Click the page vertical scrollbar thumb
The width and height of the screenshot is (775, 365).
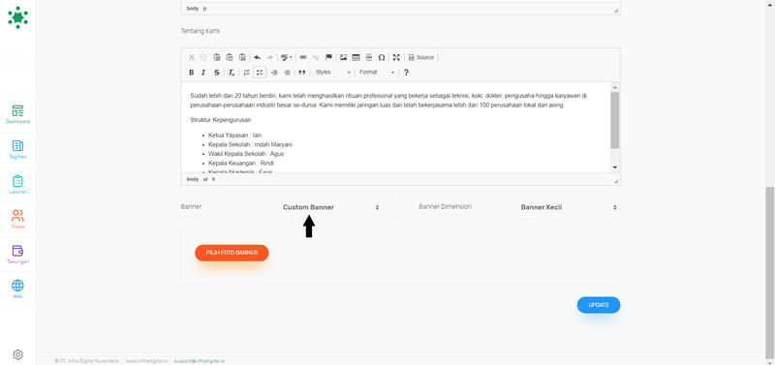tap(770, 272)
